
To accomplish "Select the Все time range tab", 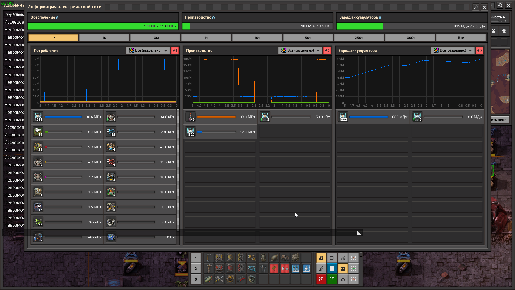I will [x=461, y=38].
